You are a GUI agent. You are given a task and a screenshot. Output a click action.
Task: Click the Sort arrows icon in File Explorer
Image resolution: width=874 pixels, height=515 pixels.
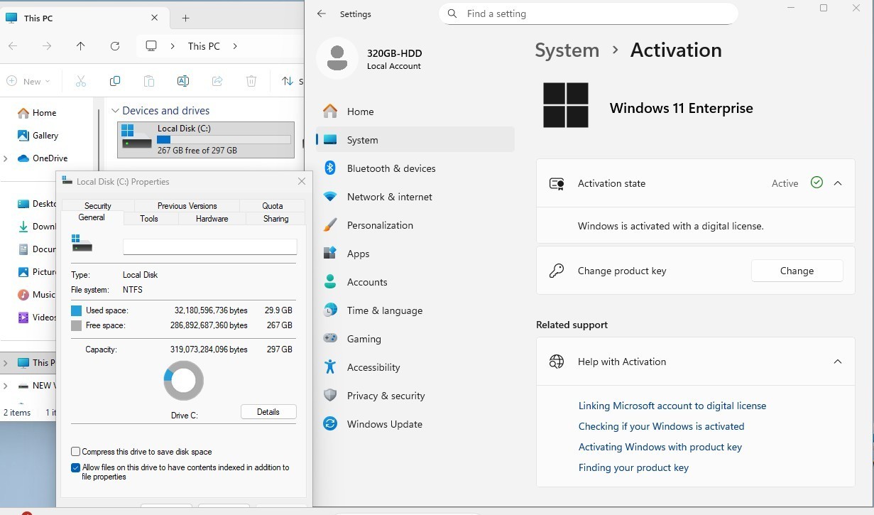288,82
